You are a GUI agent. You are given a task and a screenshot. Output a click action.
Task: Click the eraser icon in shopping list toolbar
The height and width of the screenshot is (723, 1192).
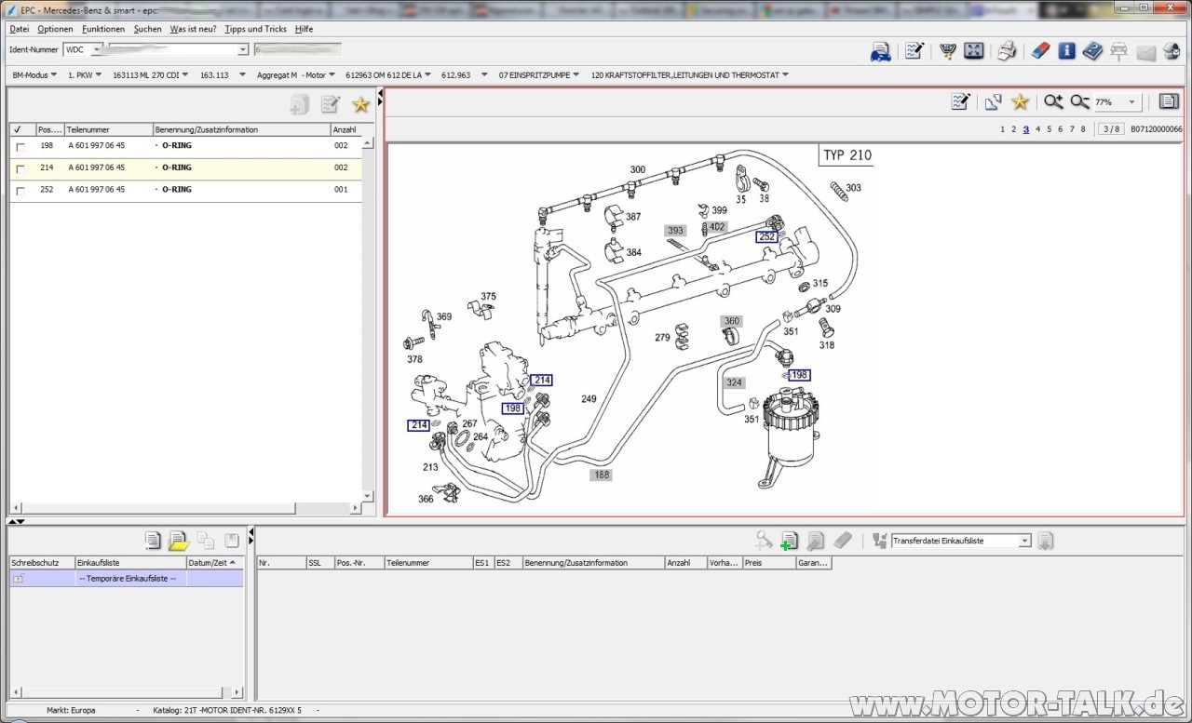coord(842,540)
